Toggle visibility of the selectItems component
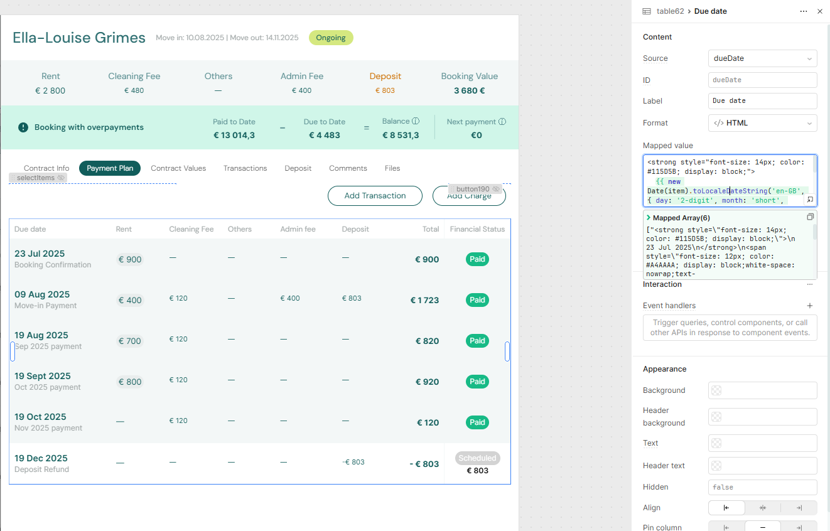This screenshot has width=830, height=531. [x=61, y=178]
